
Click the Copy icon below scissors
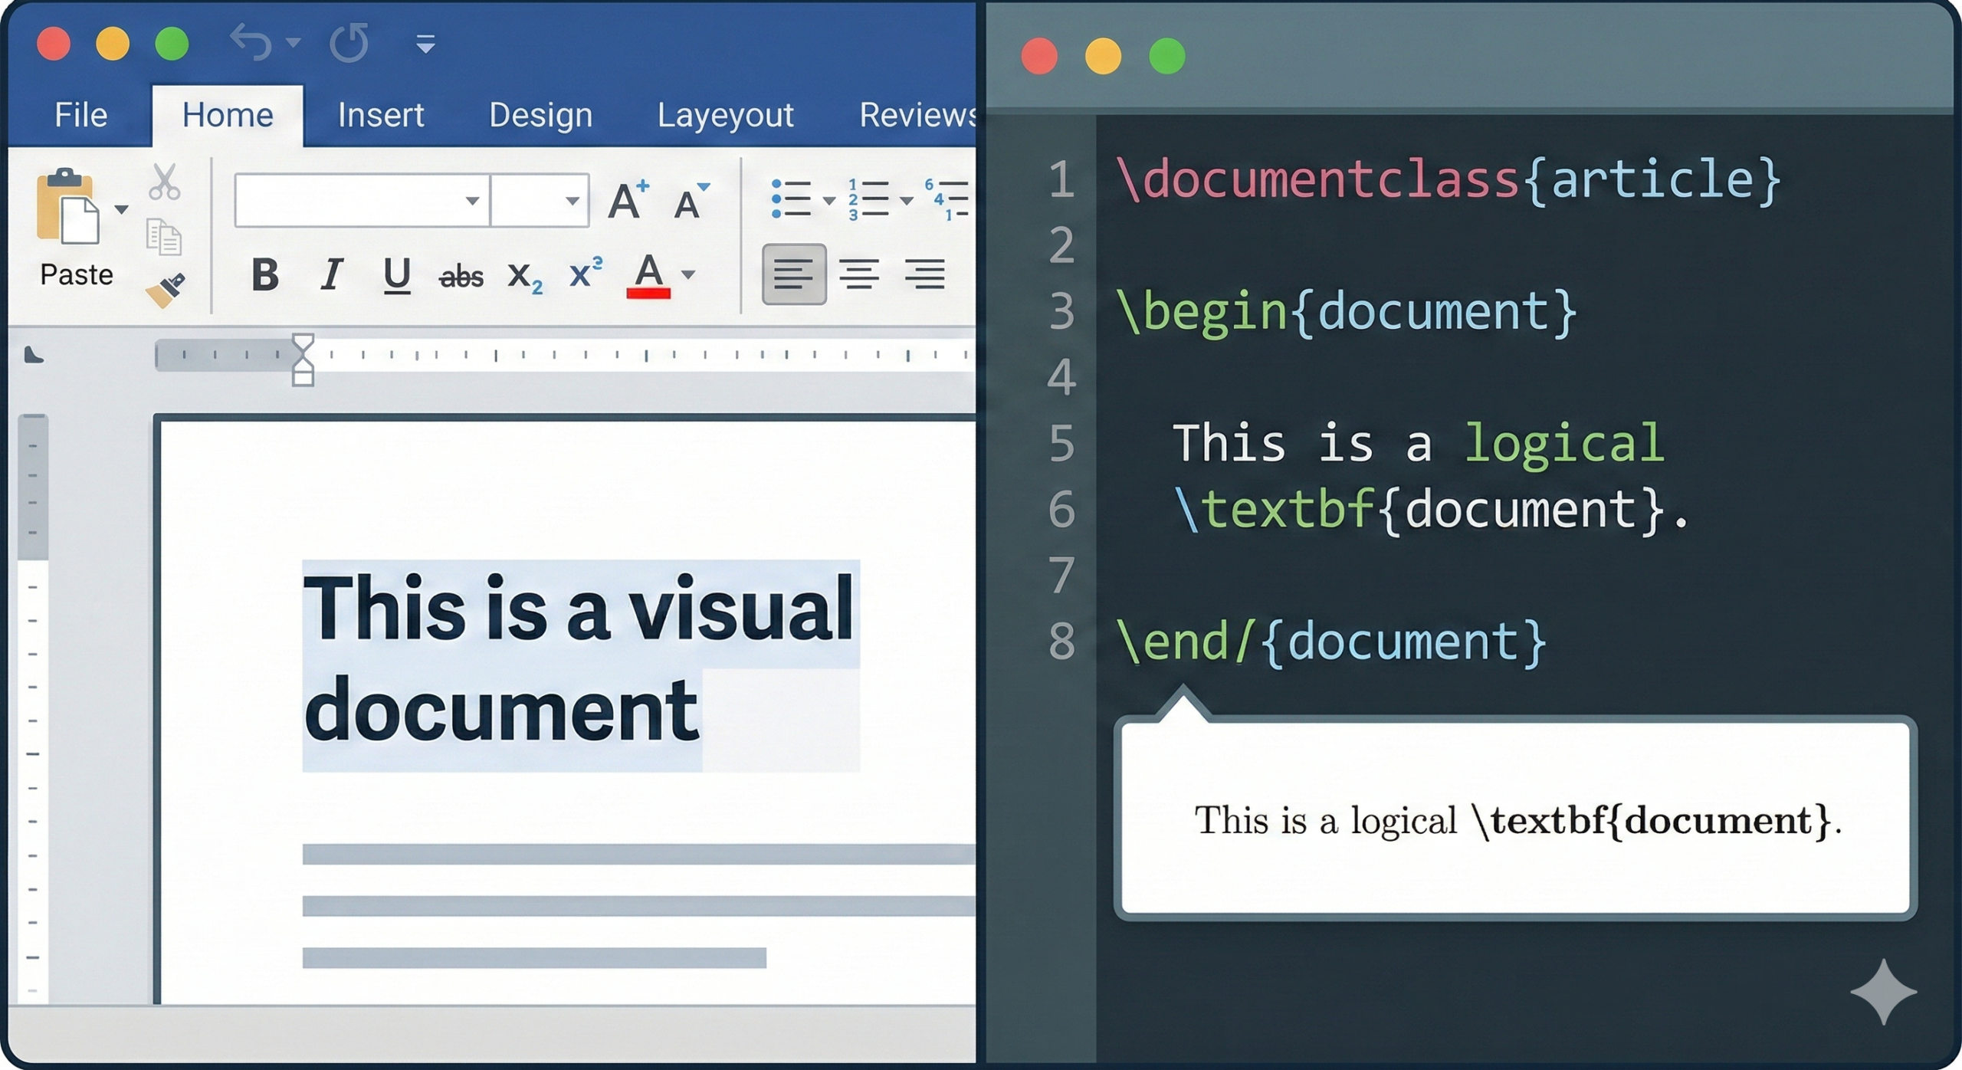point(163,237)
